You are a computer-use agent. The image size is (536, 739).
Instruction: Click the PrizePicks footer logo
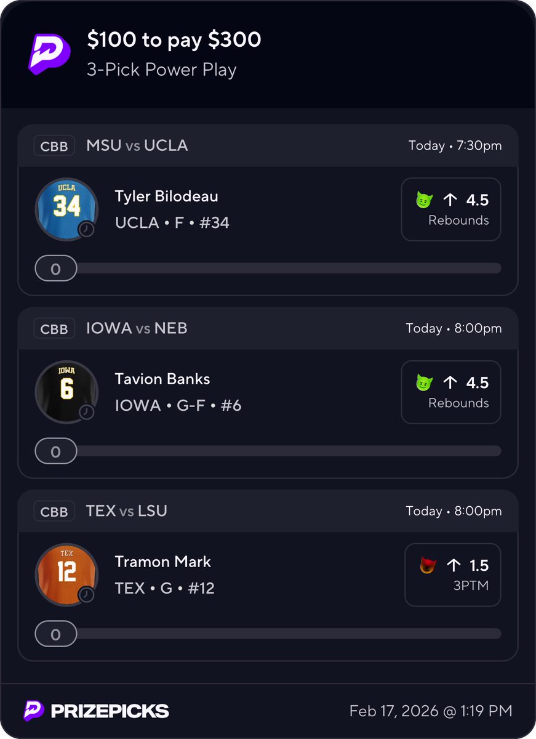(x=96, y=711)
